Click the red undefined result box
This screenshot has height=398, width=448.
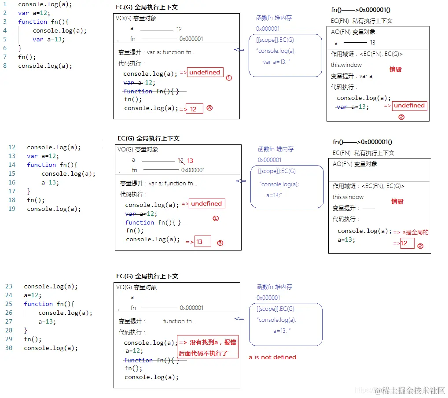[x=205, y=72]
